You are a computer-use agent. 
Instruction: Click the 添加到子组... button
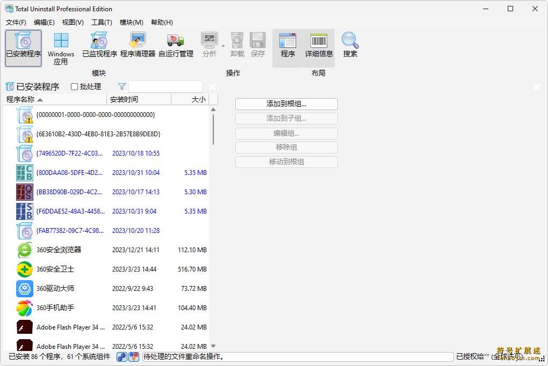point(286,119)
